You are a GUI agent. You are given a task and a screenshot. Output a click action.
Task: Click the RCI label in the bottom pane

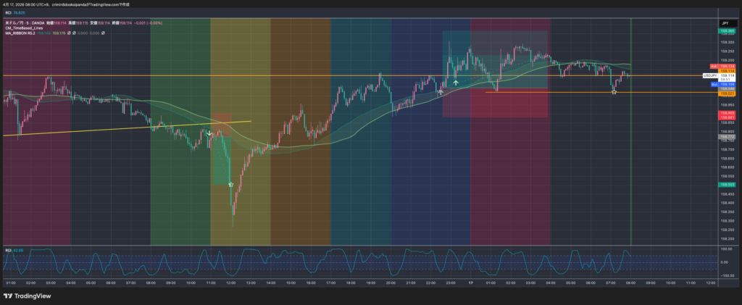[x=8, y=249]
